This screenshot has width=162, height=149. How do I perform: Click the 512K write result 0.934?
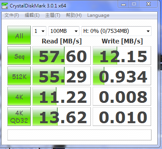122,76
